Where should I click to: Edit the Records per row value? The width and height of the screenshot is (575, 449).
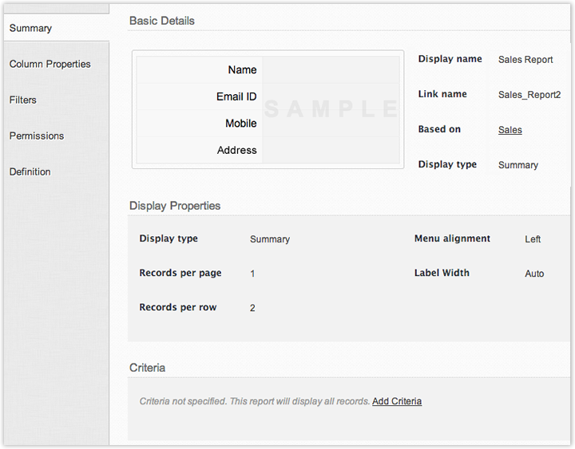click(x=252, y=308)
